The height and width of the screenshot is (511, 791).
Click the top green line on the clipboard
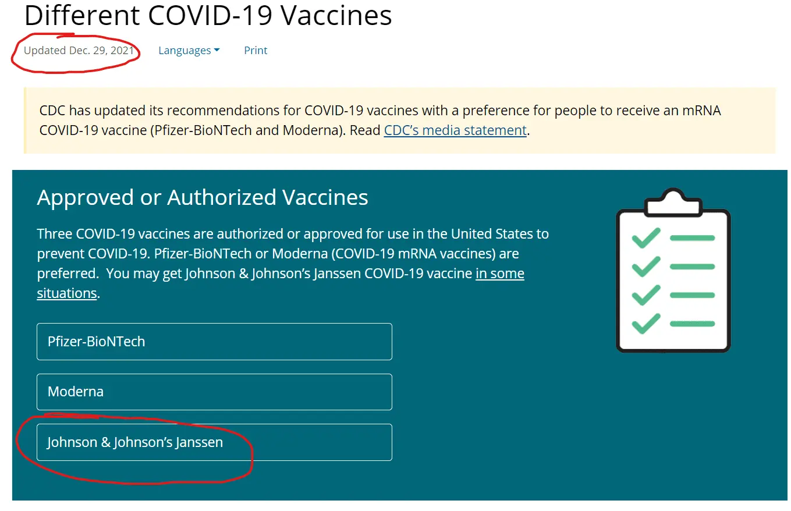pos(692,238)
